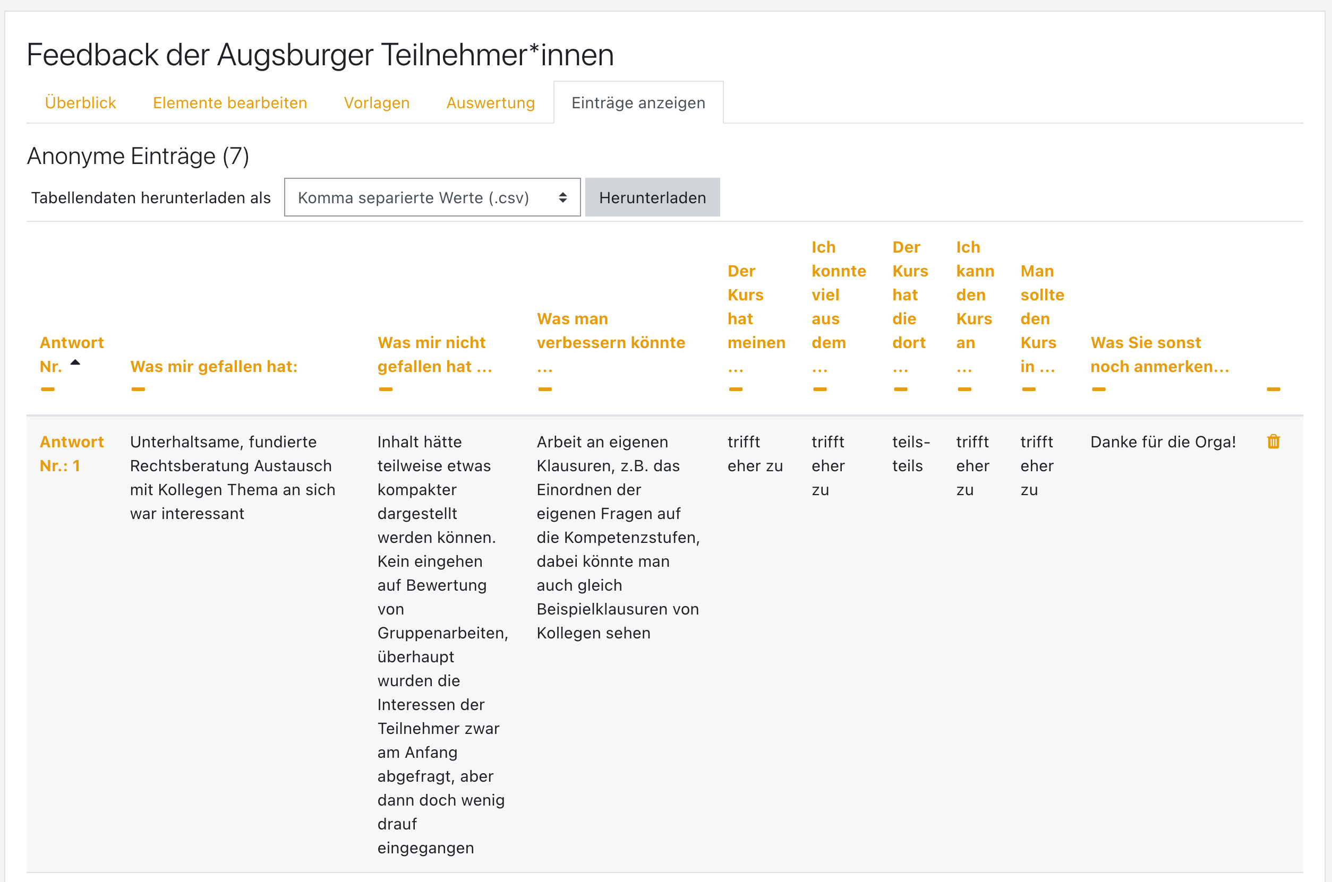Toggle sort direction on Antwort Nr. column

click(75, 362)
